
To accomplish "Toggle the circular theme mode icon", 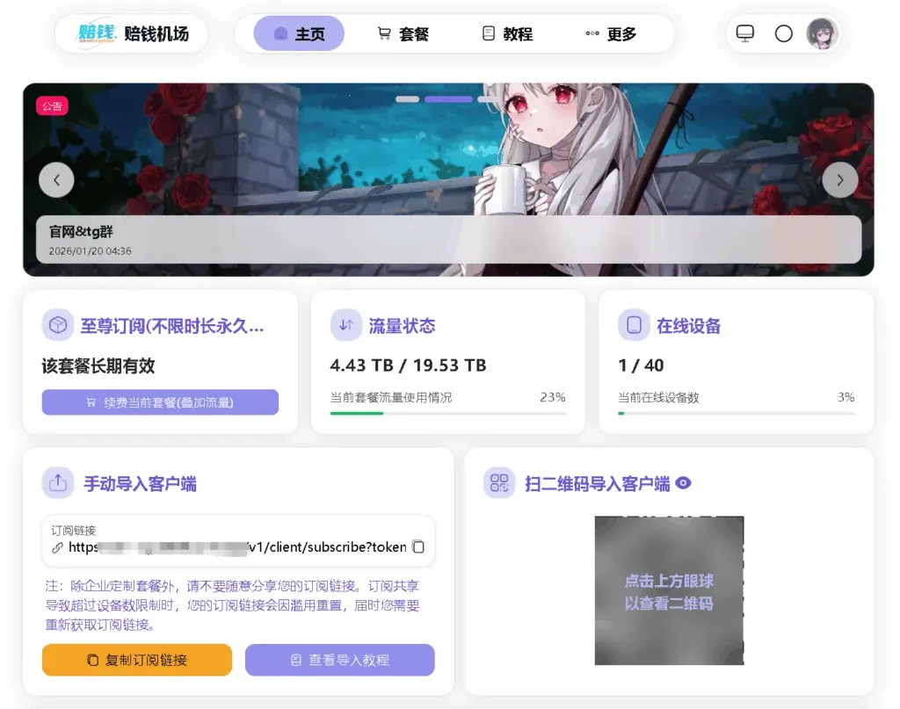I will pyautogui.click(x=783, y=34).
